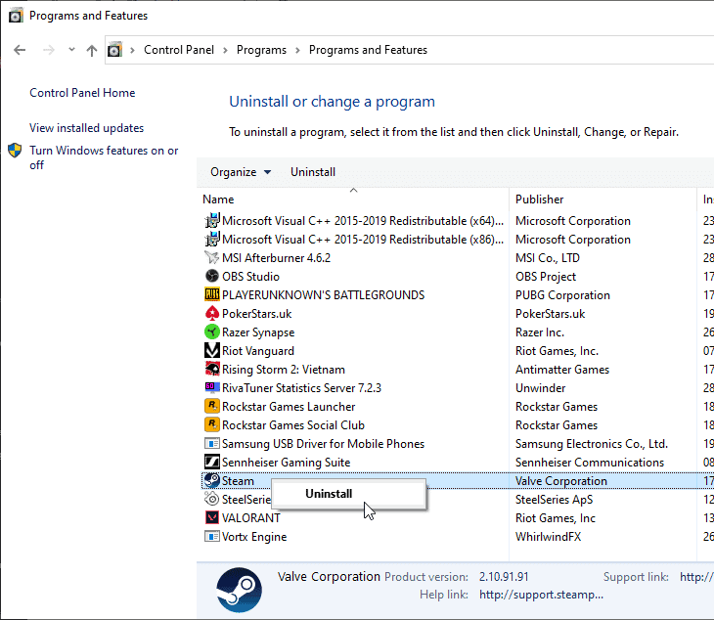Open the Steam help link URL
This screenshot has height=620, width=714.
541,595
